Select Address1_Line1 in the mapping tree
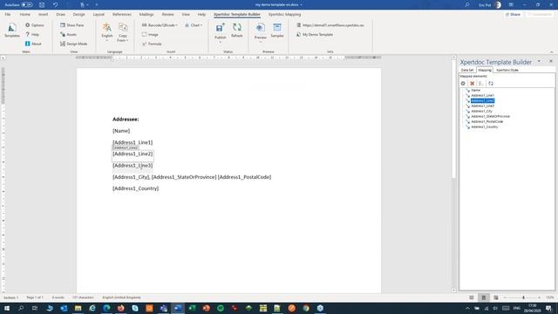 point(482,95)
